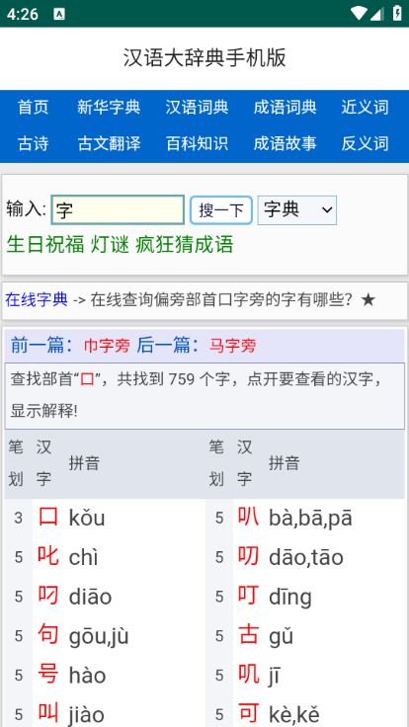The width and height of the screenshot is (409, 727).
Task: Tap the battery status icon
Action: pyautogui.click(x=397, y=13)
